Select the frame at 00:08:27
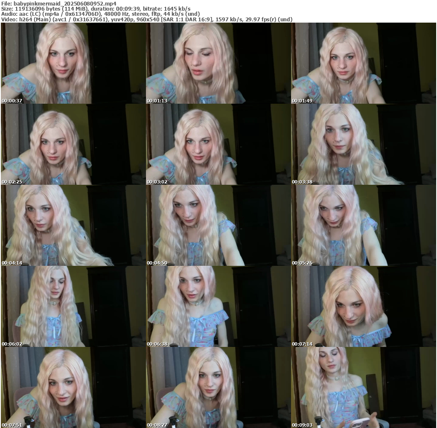The height and width of the screenshot is (428, 437). click(218, 387)
